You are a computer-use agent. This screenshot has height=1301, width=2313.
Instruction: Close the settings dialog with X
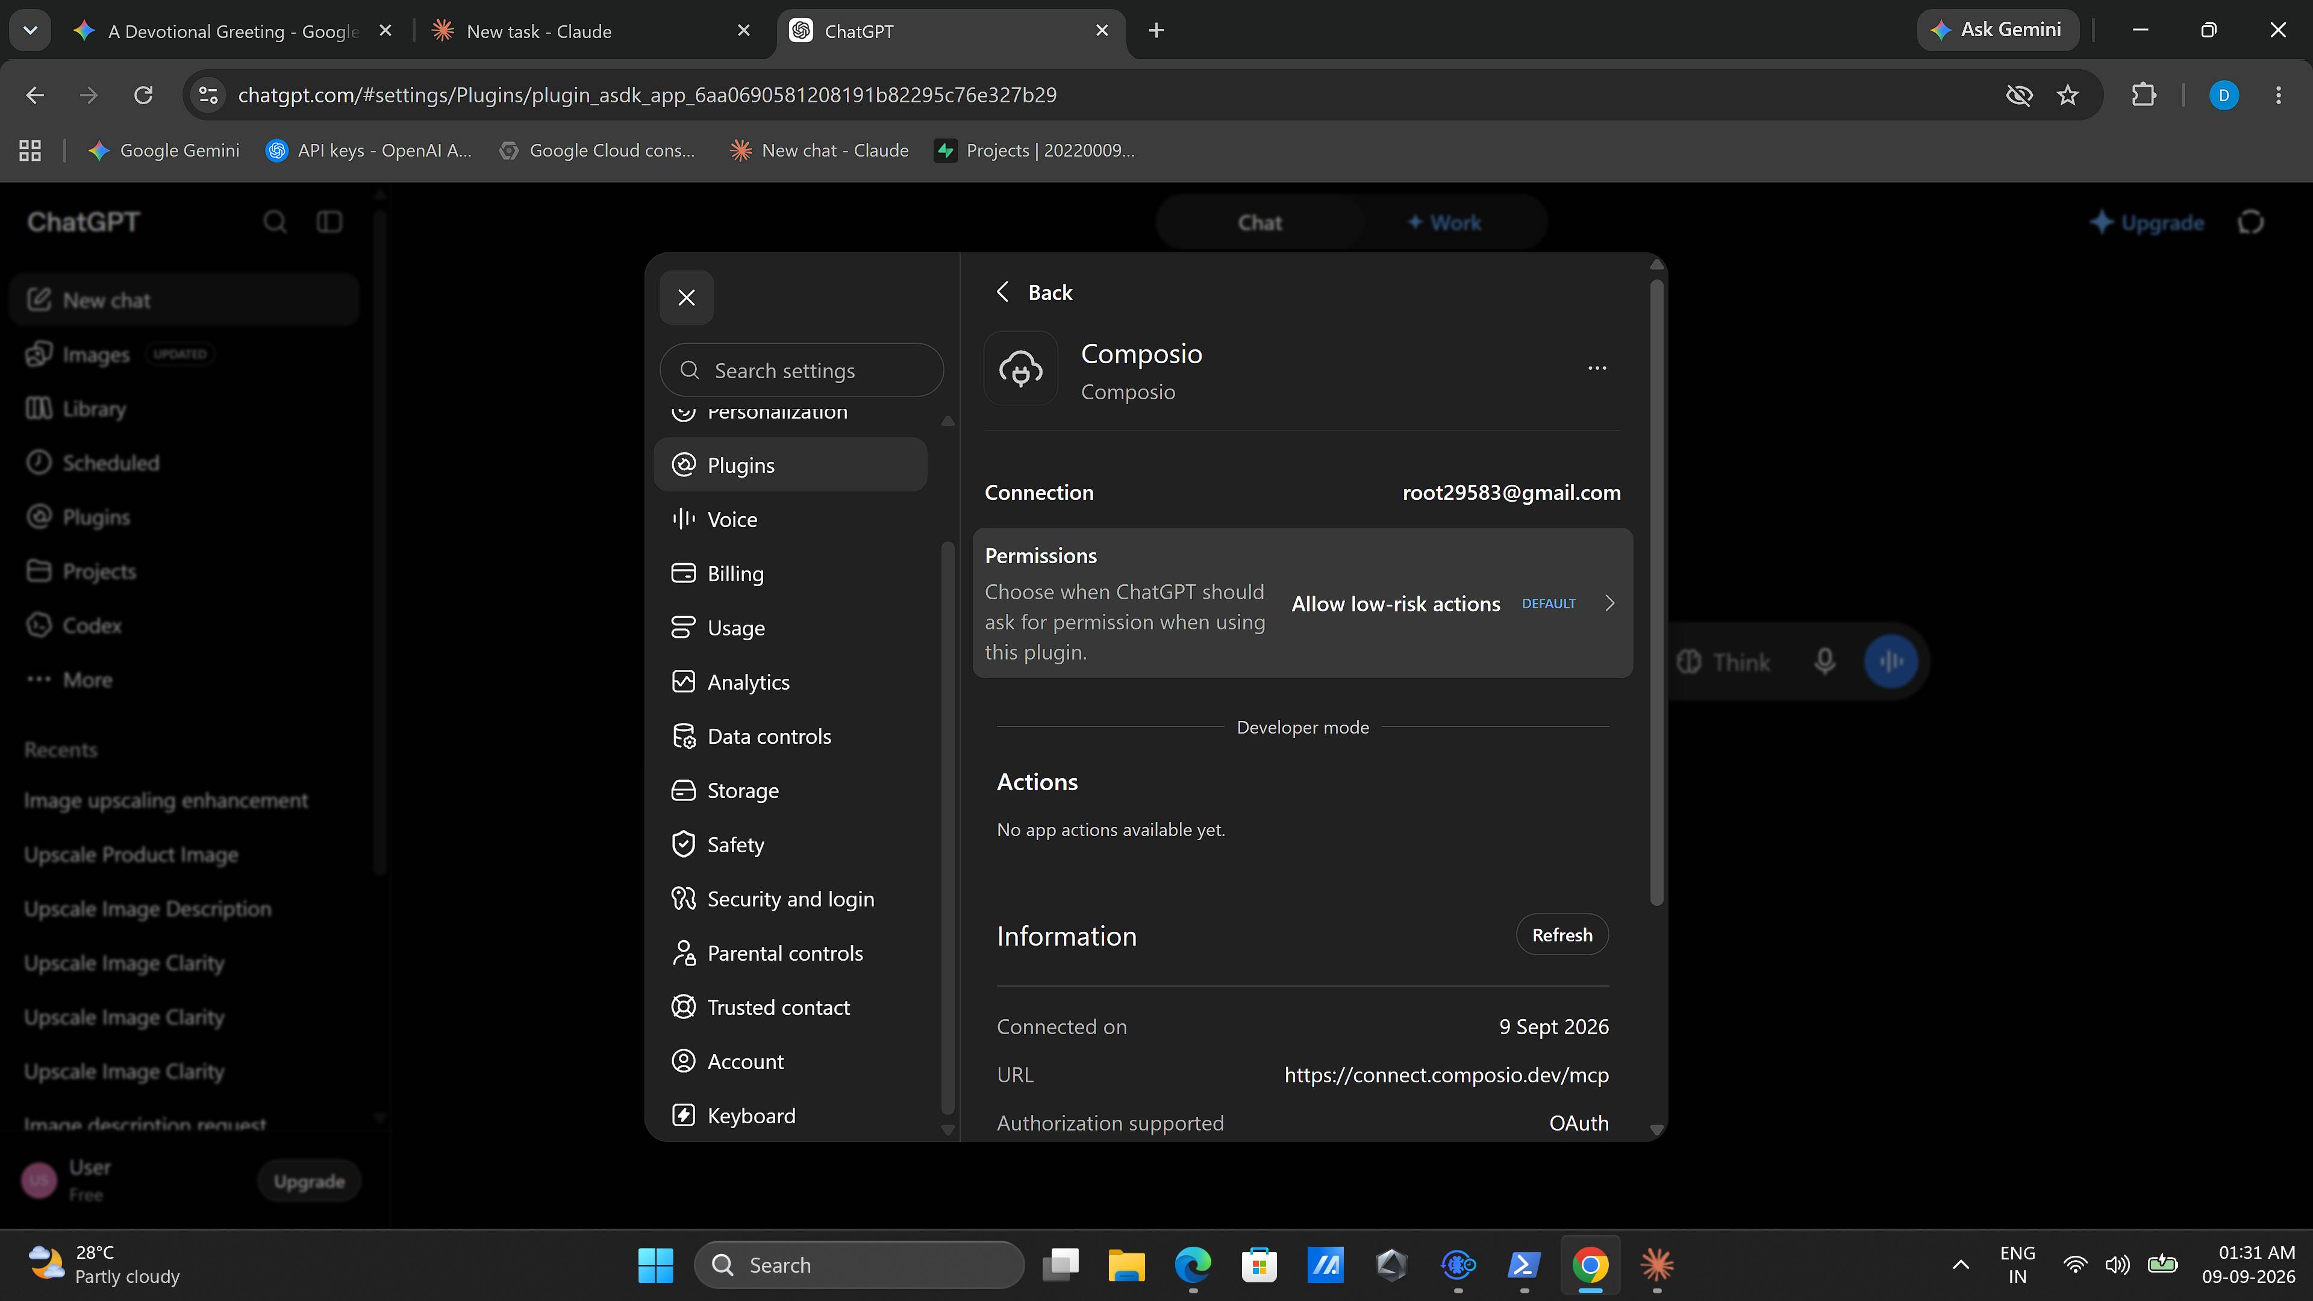pos(686,297)
